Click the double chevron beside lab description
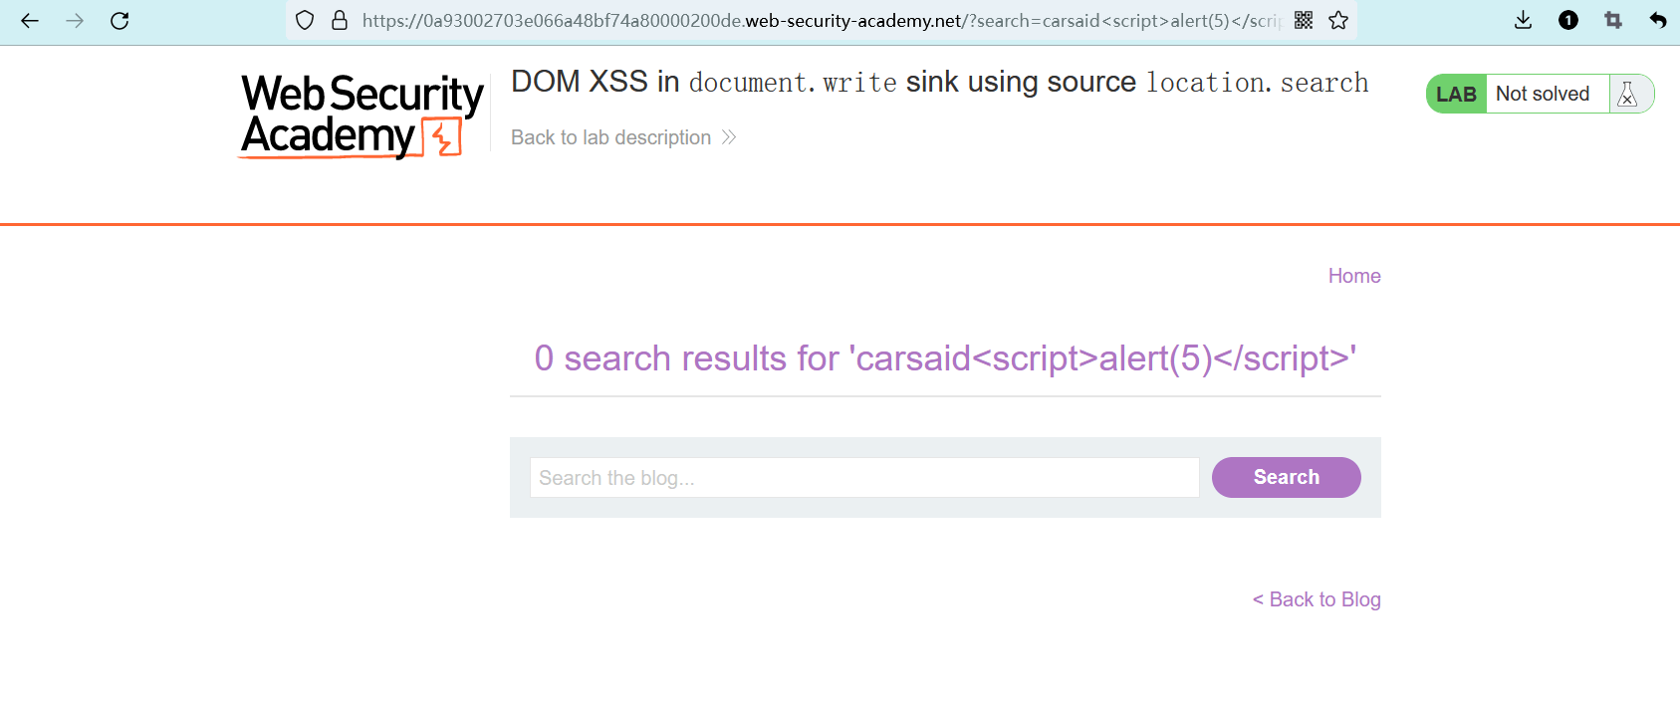Viewport: 1680px width, 704px height. [729, 137]
